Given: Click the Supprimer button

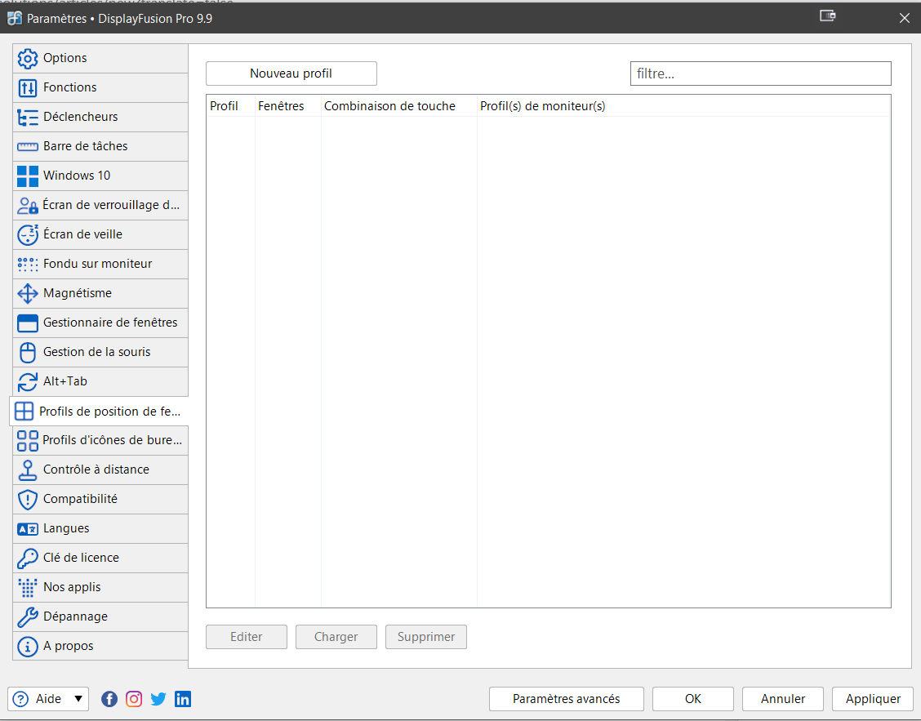Looking at the screenshot, I should click(x=426, y=637).
